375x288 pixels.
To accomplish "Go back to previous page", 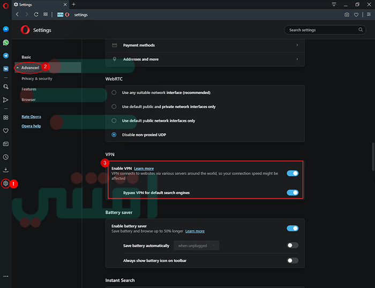I will [17, 14].
